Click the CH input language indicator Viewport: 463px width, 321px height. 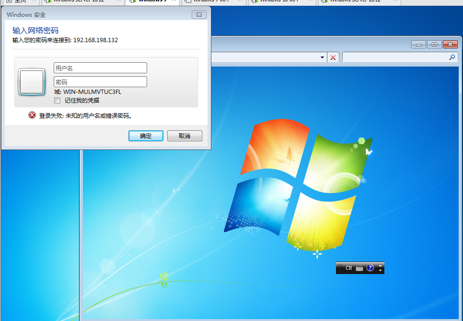[x=349, y=268]
